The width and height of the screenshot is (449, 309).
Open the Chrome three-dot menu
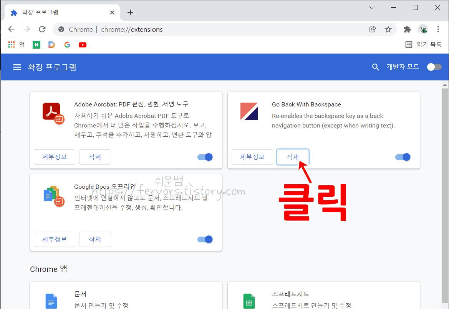click(x=438, y=29)
